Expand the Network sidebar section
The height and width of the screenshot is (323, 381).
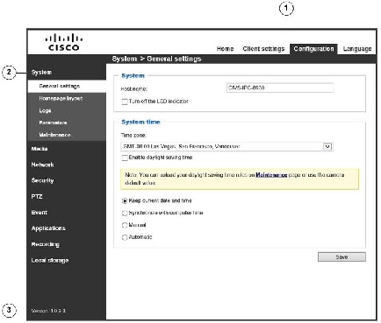pyautogui.click(x=43, y=165)
